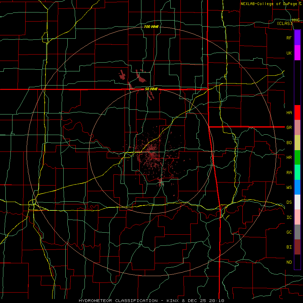Click the NEXLAB-College of DuPage credit text

[270, 4]
